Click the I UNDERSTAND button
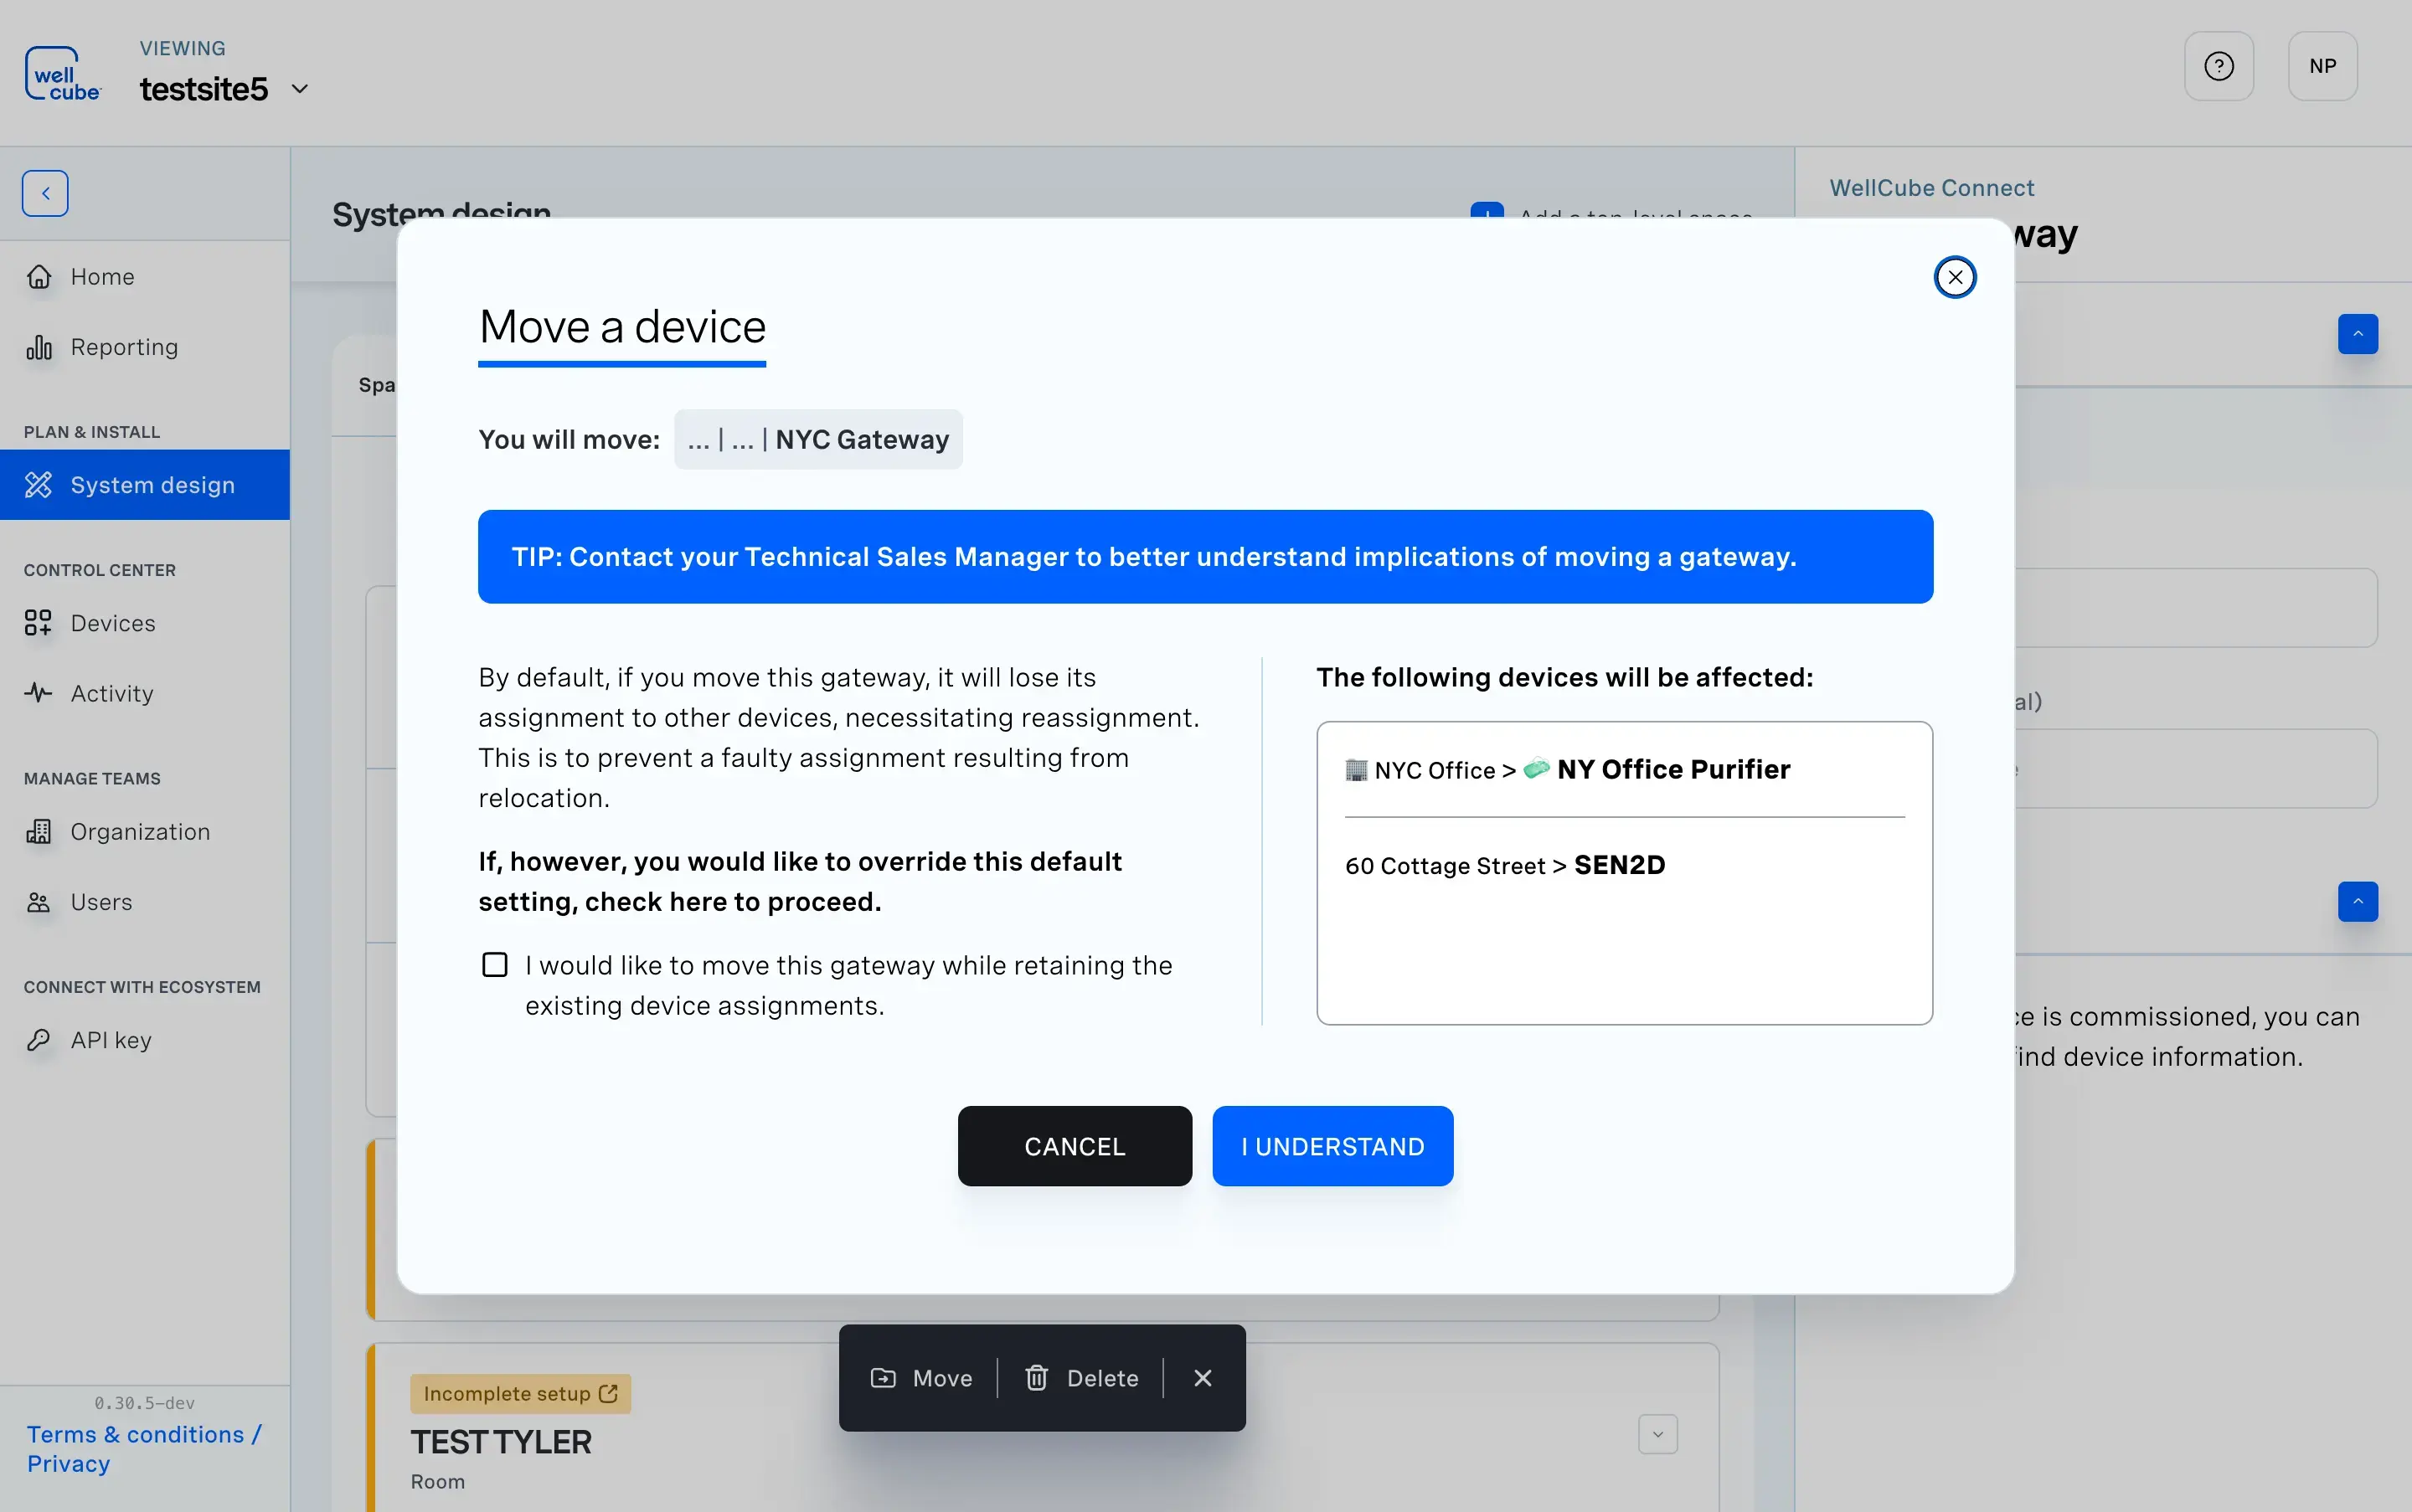Screen dimensions: 2412x1512 point(1332,1146)
